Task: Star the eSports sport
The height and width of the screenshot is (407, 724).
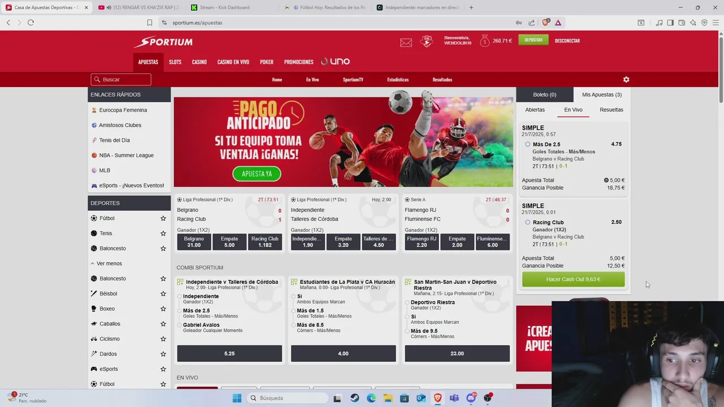Action: (x=163, y=369)
